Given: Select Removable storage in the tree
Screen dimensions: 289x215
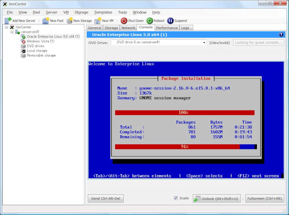Looking at the screenshot, I should 41,56.
